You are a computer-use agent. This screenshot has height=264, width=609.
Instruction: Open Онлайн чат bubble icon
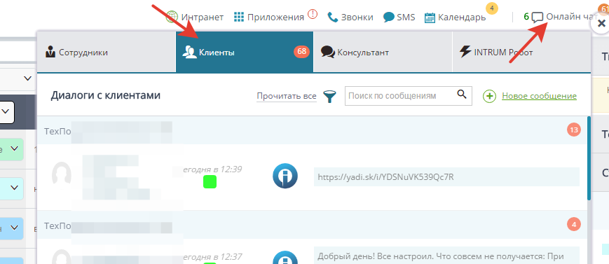coord(538,18)
